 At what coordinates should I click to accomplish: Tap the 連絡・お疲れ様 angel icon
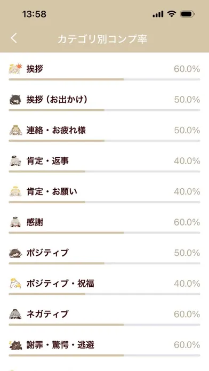[x=15, y=131]
